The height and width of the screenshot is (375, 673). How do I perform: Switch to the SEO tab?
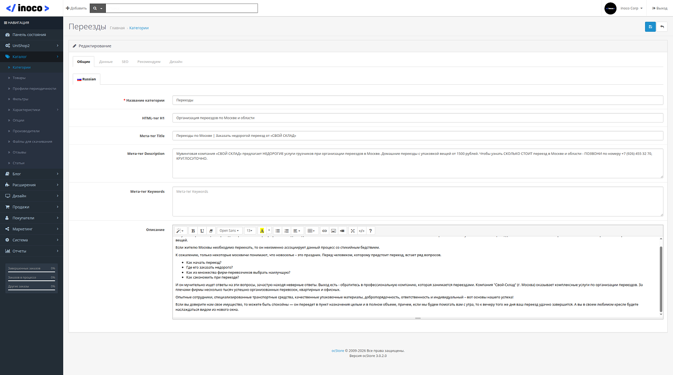pos(125,62)
